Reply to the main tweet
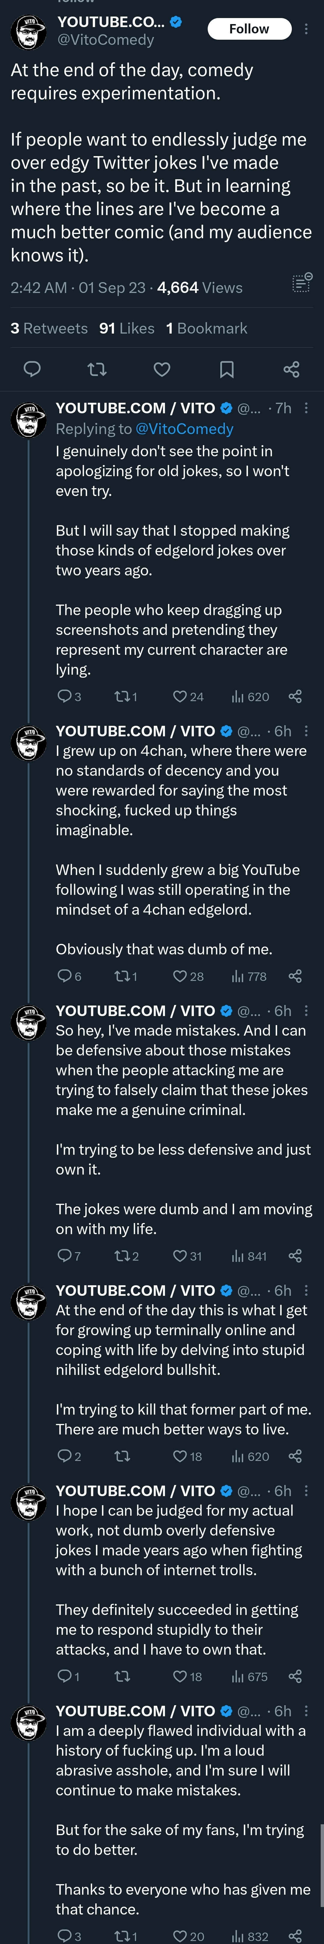Image resolution: width=324 pixels, height=1944 pixels. [x=32, y=369]
